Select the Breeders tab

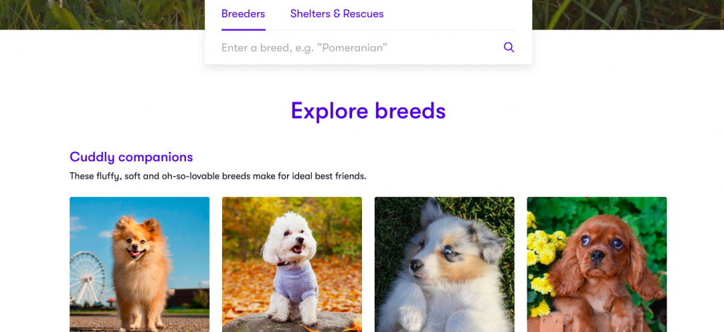(243, 14)
